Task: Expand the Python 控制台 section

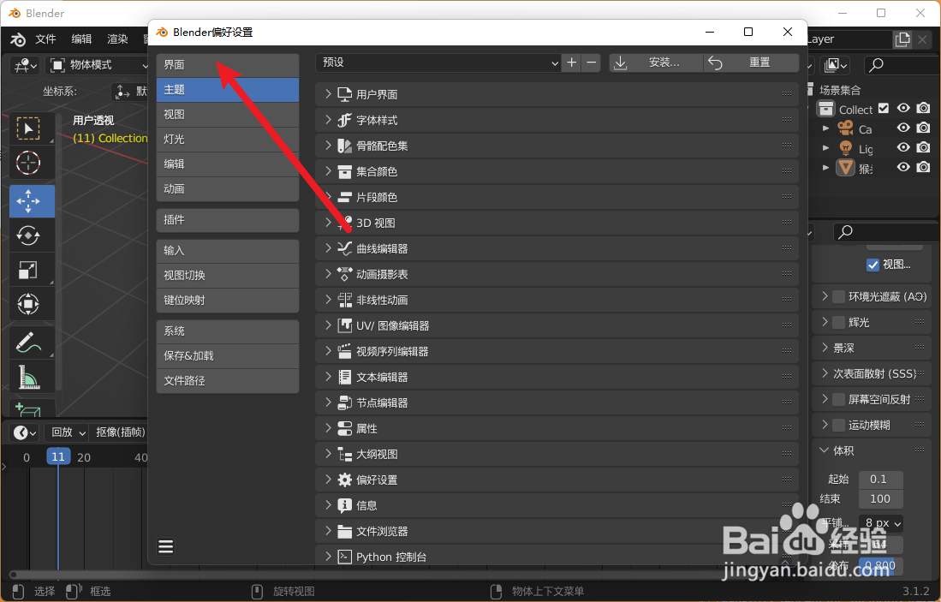Action: coord(557,557)
